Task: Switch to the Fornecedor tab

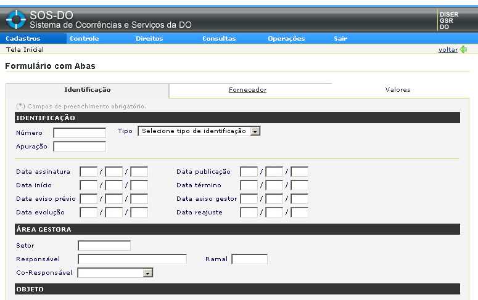Action: (x=247, y=90)
